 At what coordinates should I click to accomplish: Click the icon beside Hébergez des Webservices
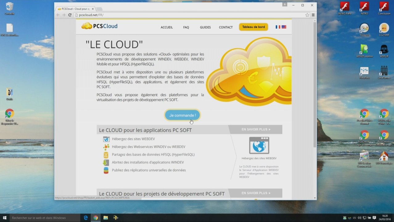tap(106, 147)
